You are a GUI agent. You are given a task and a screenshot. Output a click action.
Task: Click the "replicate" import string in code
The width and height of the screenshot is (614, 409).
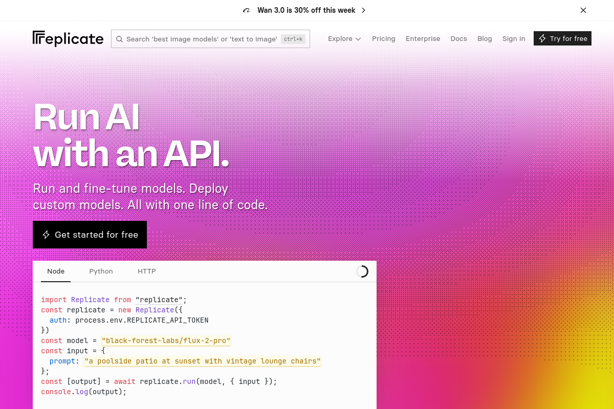pyautogui.click(x=159, y=300)
